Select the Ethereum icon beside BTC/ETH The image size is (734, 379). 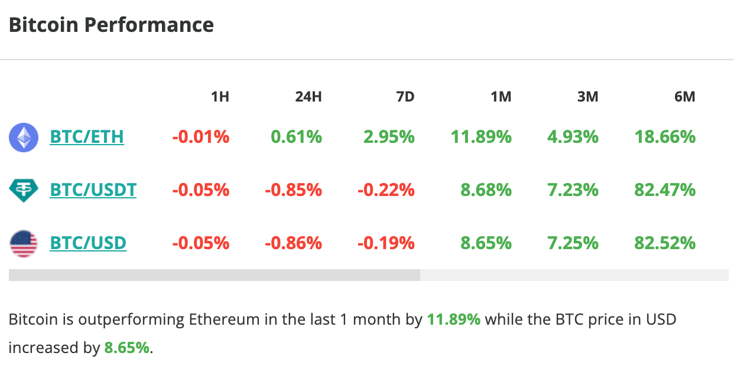(x=23, y=136)
